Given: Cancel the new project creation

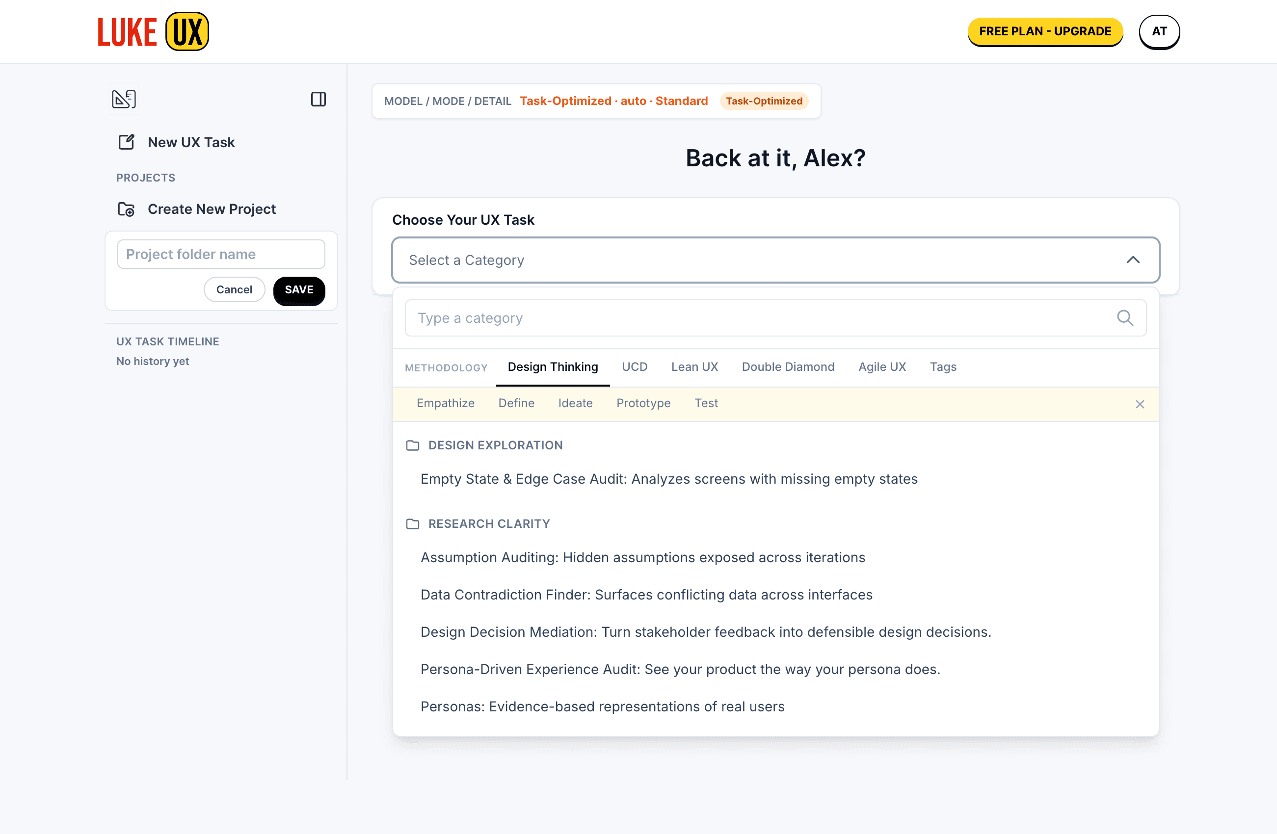Looking at the screenshot, I should coord(234,289).
